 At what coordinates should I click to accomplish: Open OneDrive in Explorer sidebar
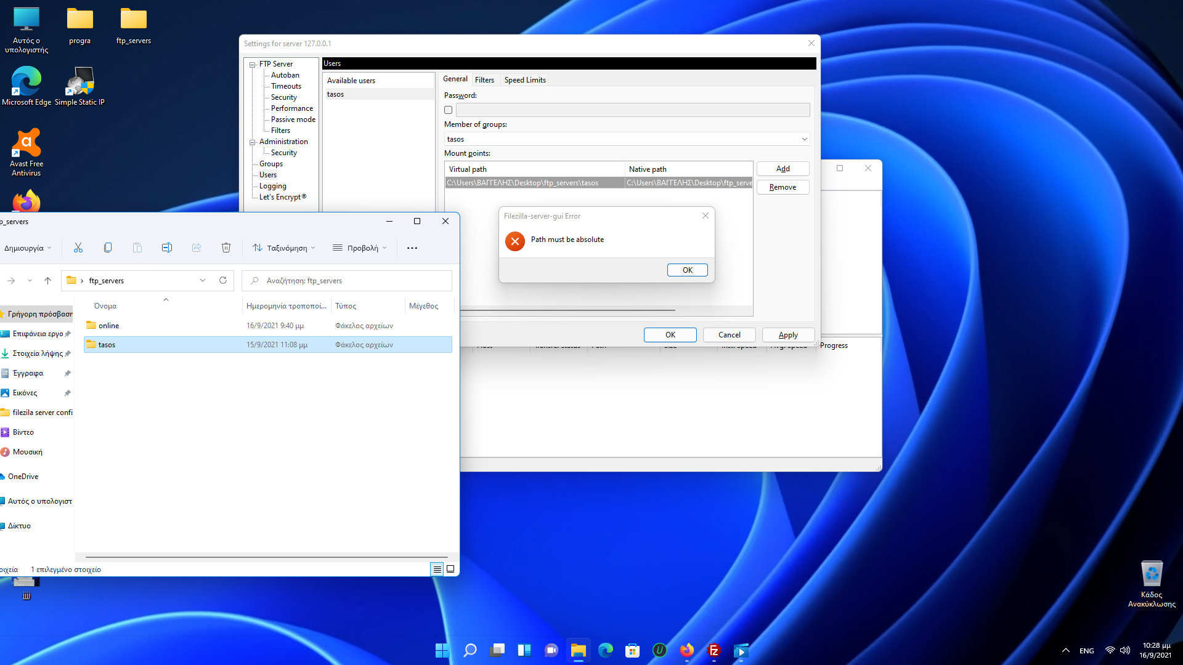[23, 477]
